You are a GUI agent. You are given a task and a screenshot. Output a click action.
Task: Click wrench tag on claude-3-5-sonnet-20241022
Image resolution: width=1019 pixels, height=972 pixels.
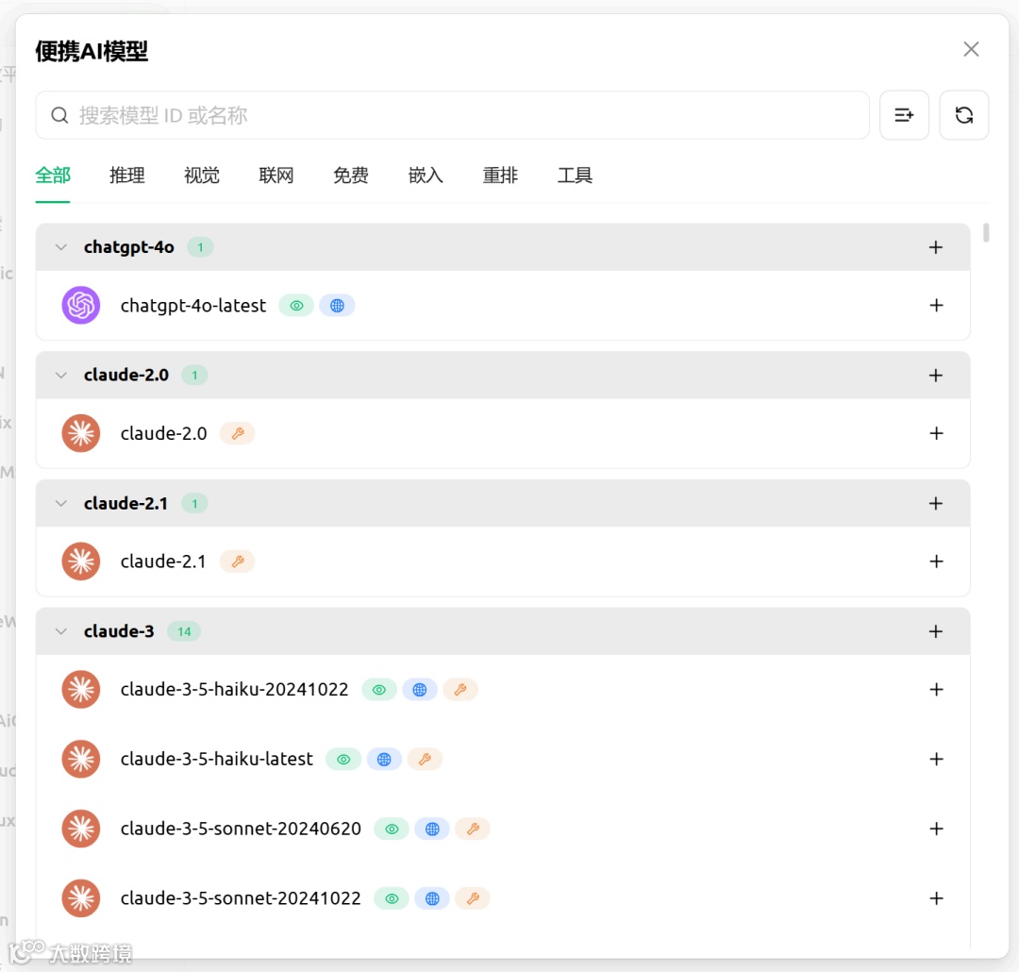pyautogui.click(x=473, y=897)
